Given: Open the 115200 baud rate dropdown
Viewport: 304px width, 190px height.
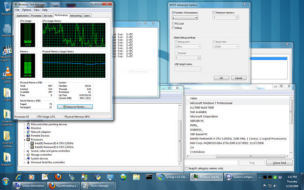Looking at the screenshot, I should (226, 47).
